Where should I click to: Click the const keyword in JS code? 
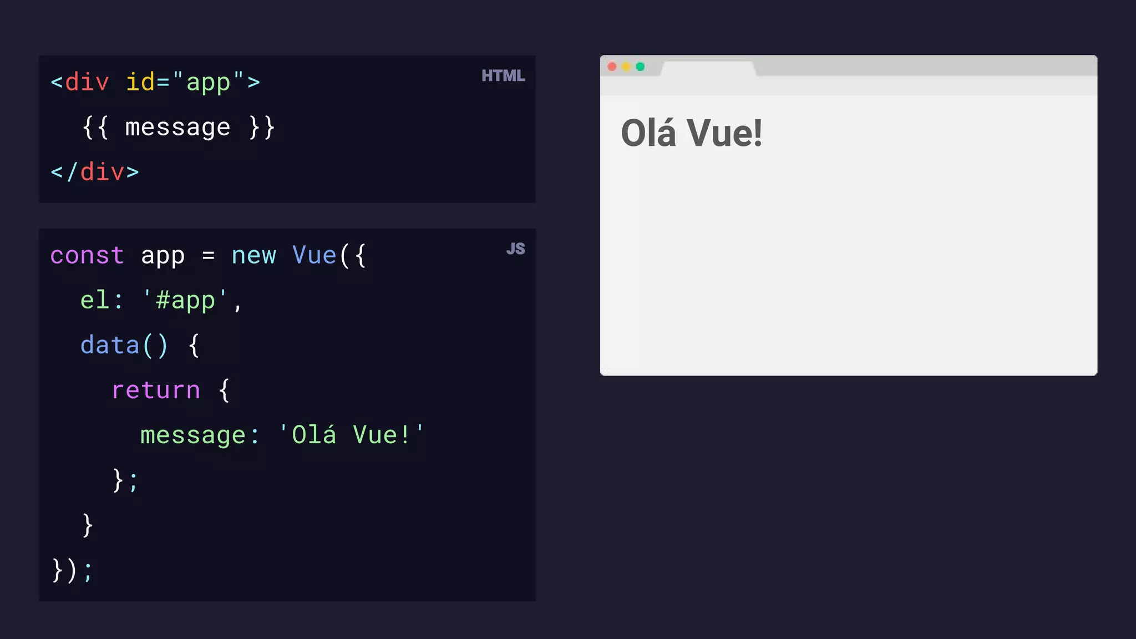click(87, 256)
